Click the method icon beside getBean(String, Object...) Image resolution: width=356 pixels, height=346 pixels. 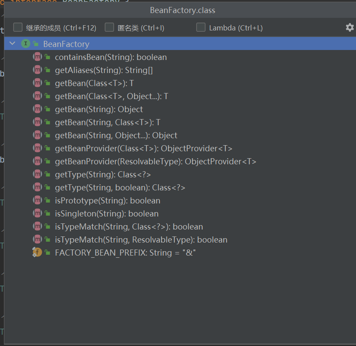pyautogui.click(x=37, y=135)
